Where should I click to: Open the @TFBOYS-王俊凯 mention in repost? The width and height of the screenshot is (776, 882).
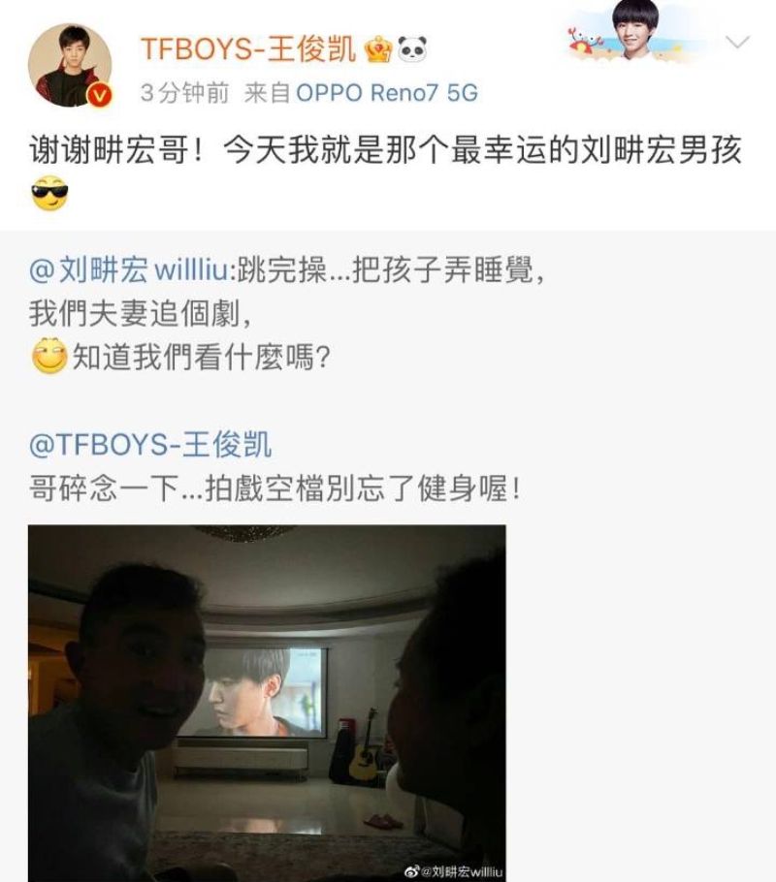(x=150, y=444)
